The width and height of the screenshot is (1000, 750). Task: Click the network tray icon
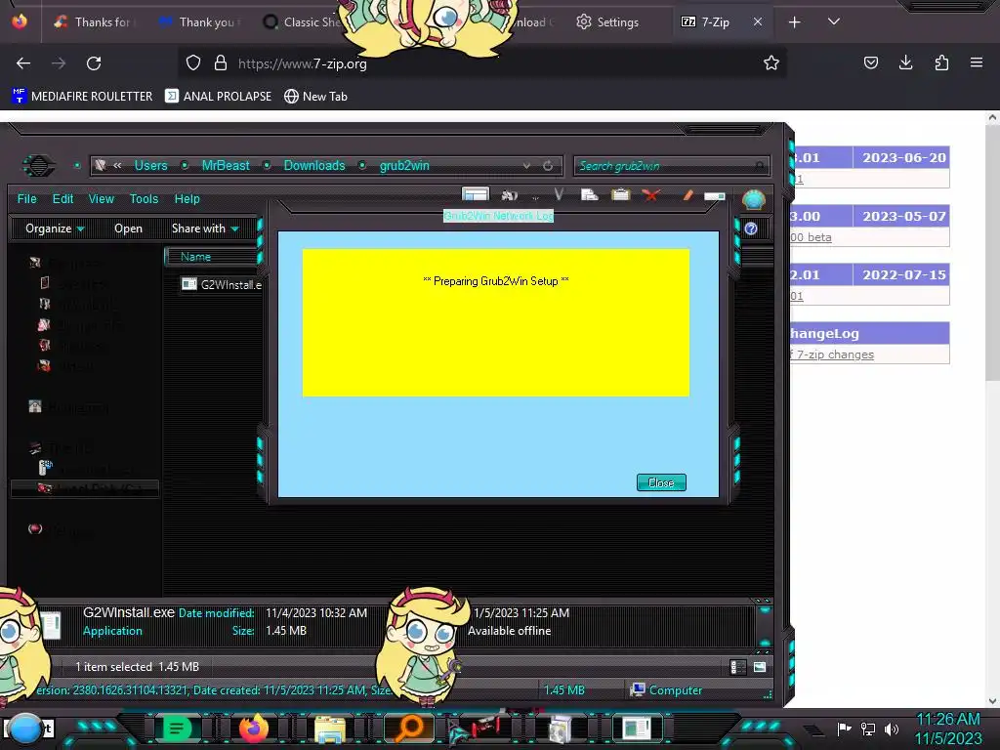point(868,729)
